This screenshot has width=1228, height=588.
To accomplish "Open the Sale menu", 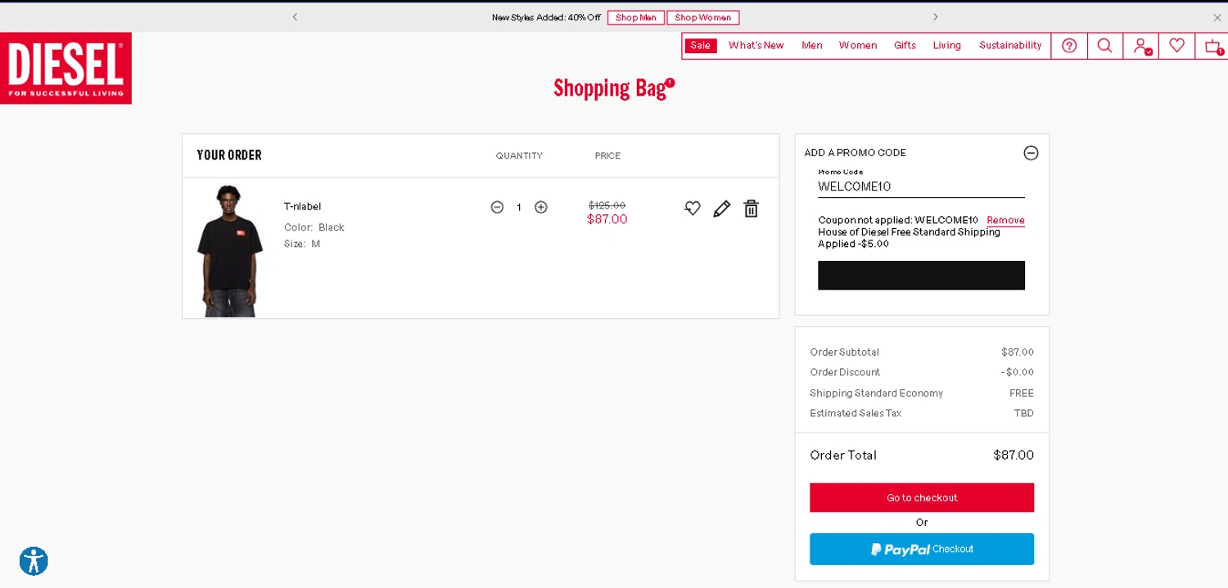I will [700, 45].
